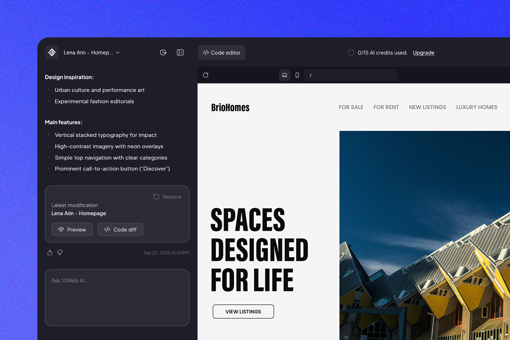Give a thumbs down to the modification

click(60, 252)
